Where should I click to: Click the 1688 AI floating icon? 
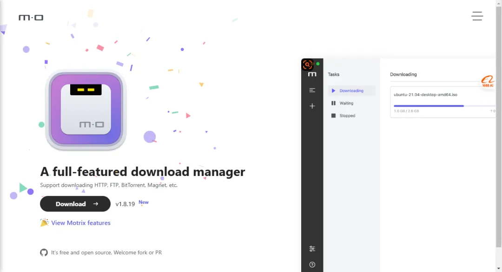tap(488, 81)
